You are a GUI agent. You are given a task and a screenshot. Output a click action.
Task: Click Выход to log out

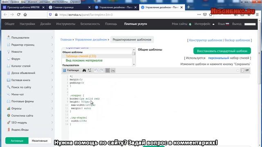[x=237, y=24]
